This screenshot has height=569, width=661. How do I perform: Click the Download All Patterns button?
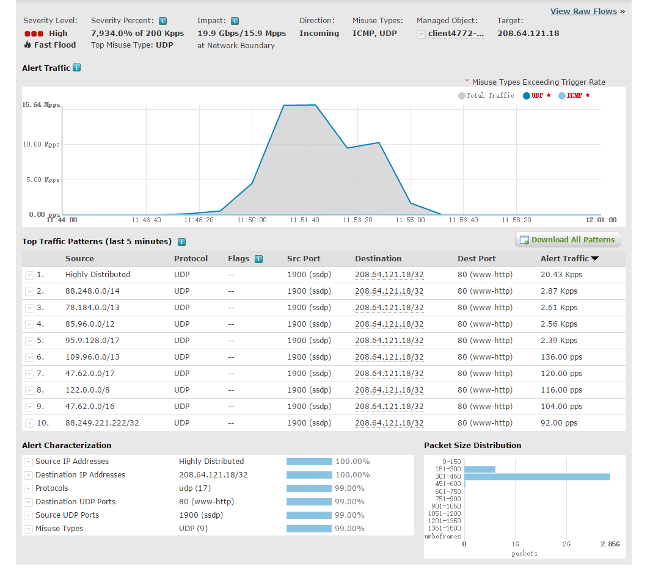point(568,240)
